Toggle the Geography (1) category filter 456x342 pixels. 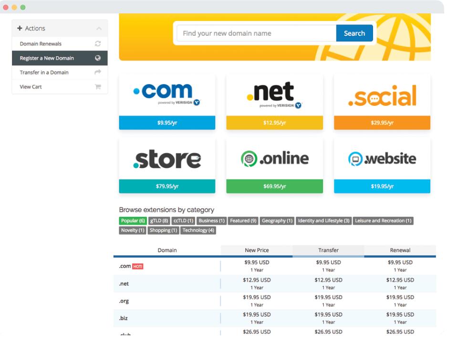tap(277, 221)
